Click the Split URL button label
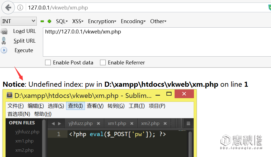271x157 pixels. click(25, 41)
